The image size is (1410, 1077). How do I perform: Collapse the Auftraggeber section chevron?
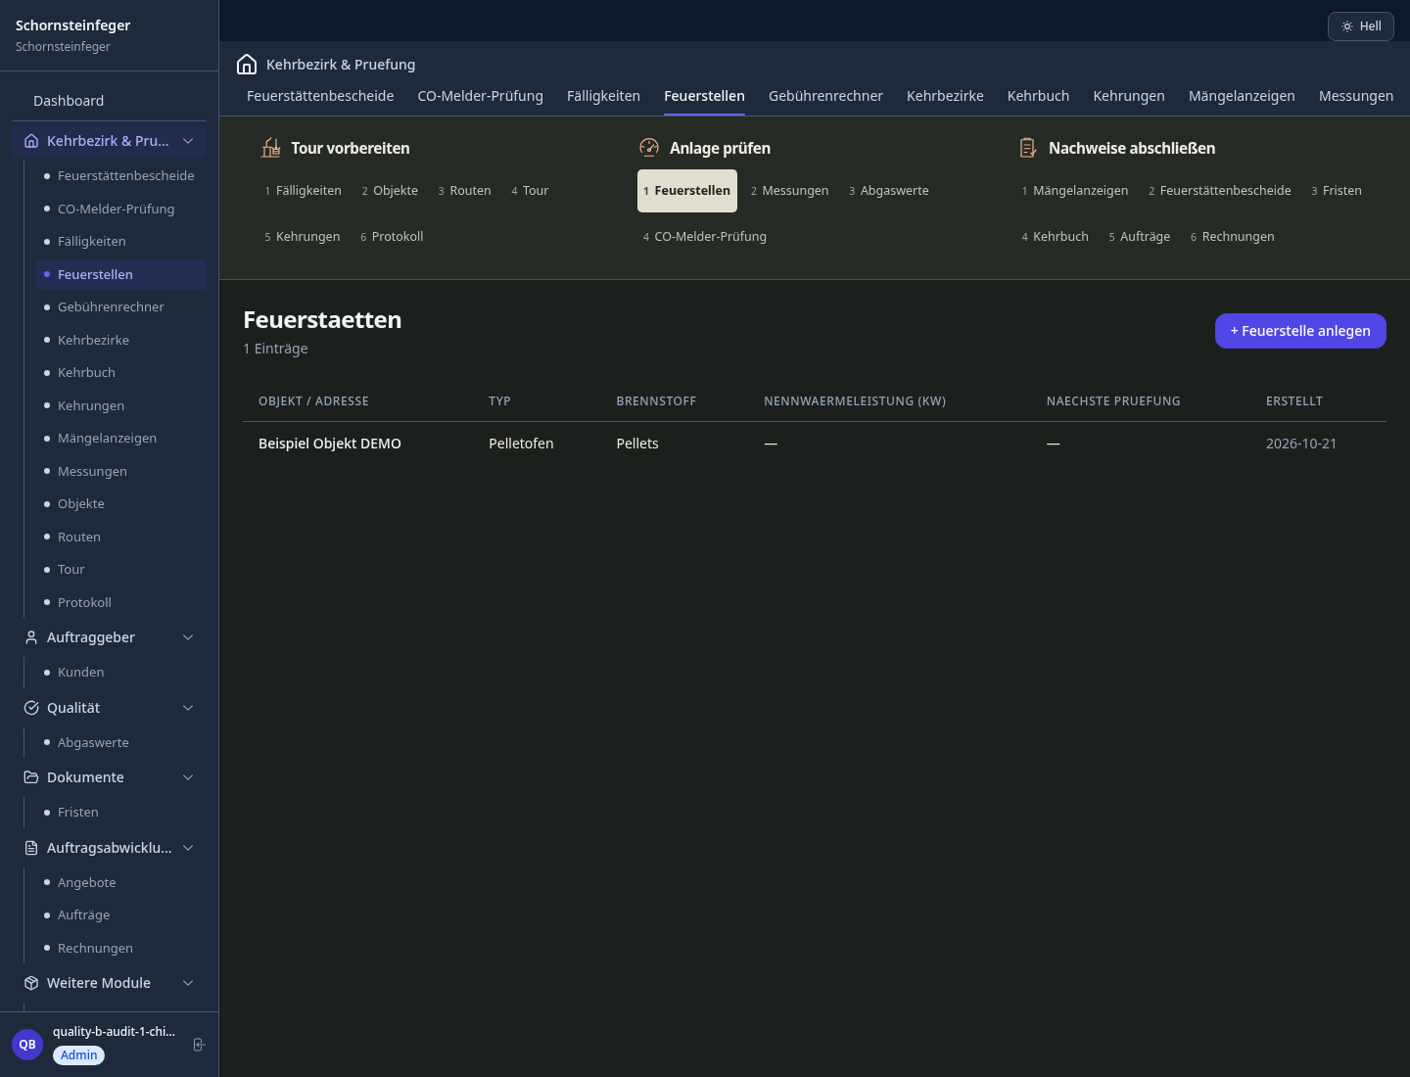click(188, 637)
